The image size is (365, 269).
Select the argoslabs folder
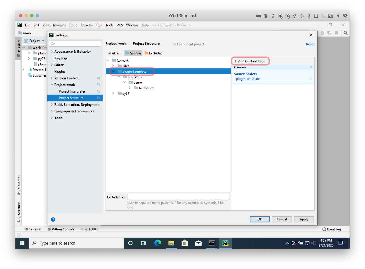coord(135,77)
